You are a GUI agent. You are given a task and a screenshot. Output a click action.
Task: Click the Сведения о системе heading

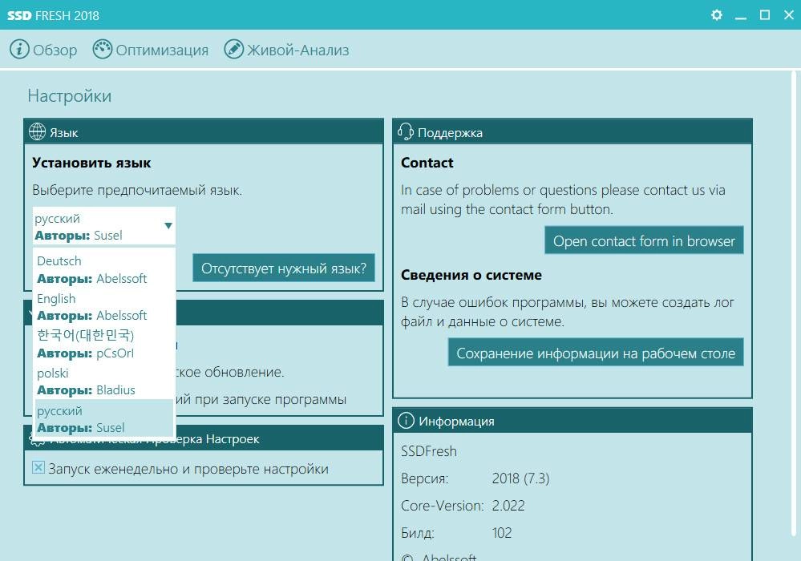coord(471,275)
